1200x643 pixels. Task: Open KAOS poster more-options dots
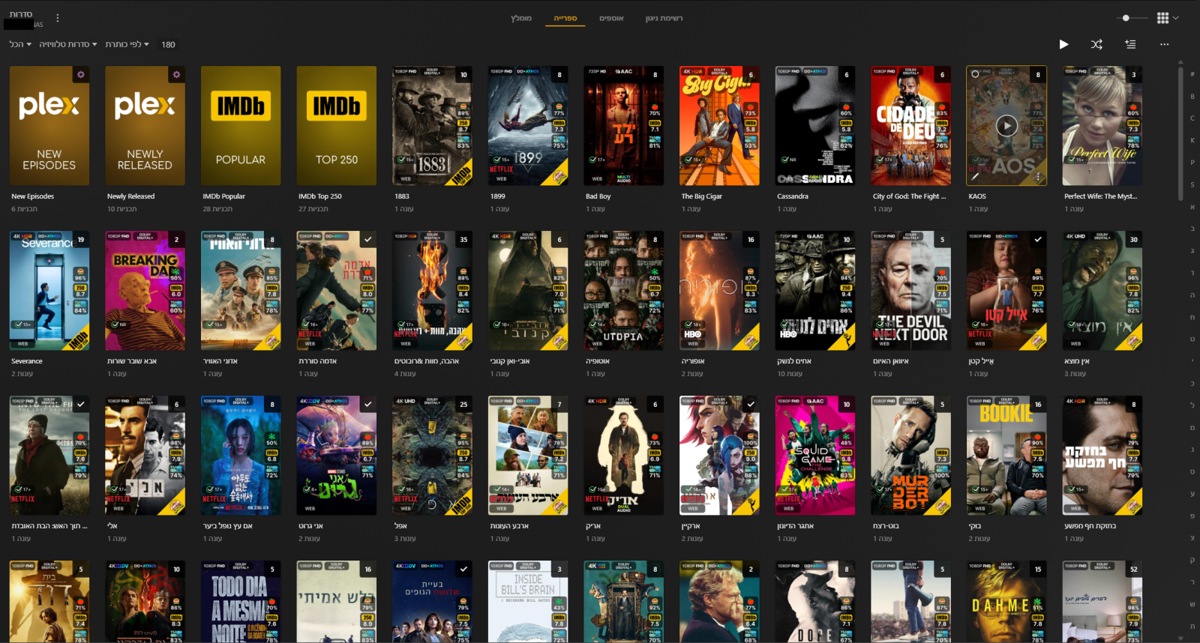tap(1038, 177)
